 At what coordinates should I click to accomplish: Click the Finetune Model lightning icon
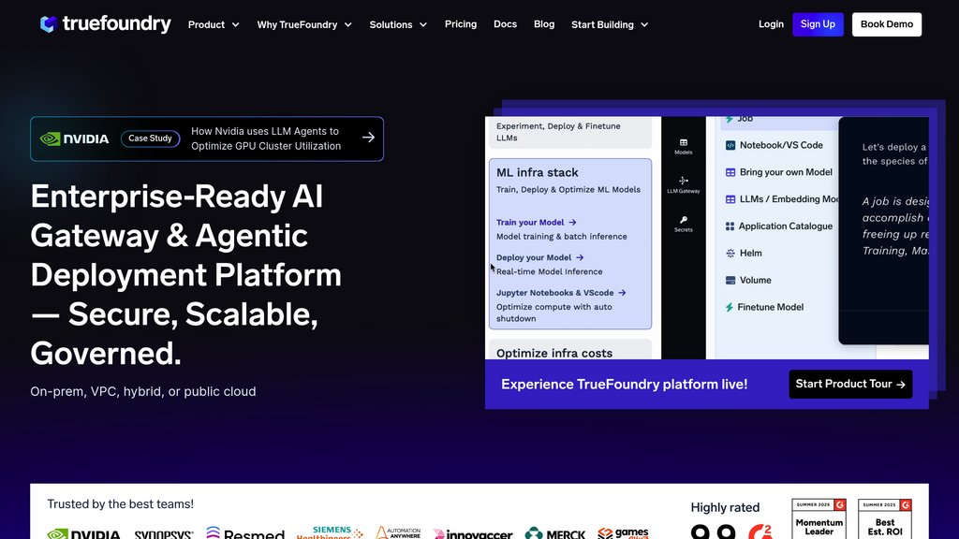coord(729,307)
